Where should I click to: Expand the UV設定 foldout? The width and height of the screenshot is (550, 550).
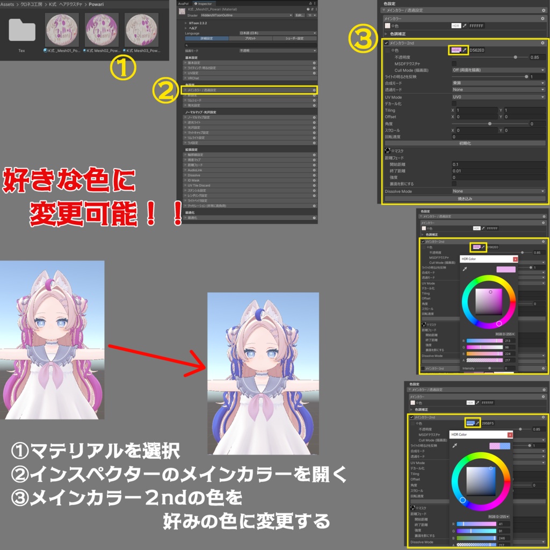(250, 73)
